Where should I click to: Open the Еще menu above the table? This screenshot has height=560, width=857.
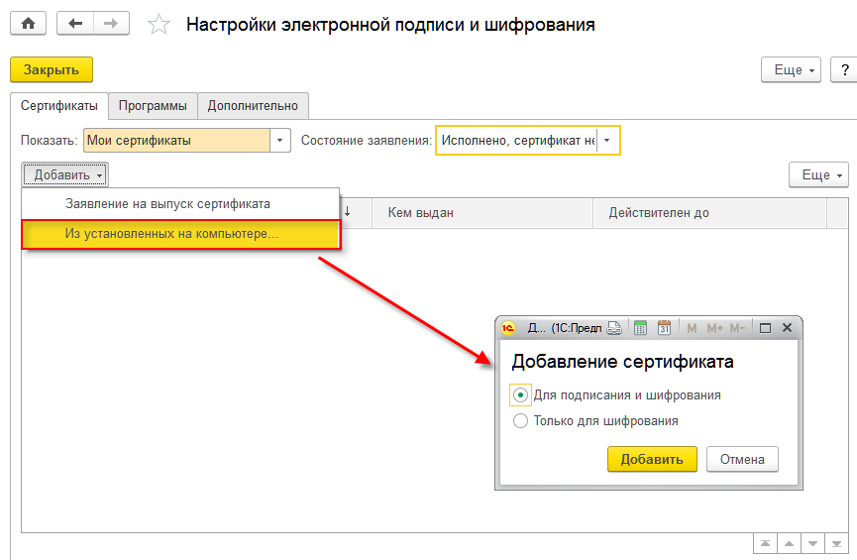click(x=818, y=175)
